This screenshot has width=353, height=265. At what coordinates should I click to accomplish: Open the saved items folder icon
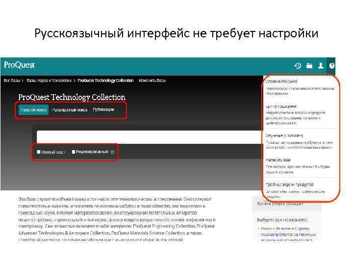(309, 66)
